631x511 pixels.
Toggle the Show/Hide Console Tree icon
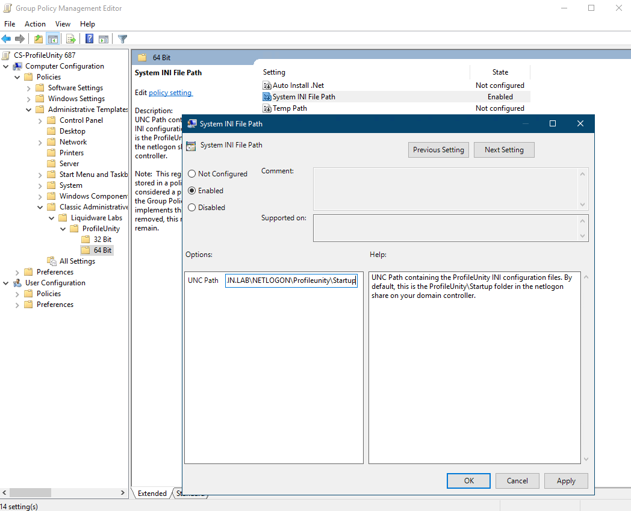click(53, 39)
